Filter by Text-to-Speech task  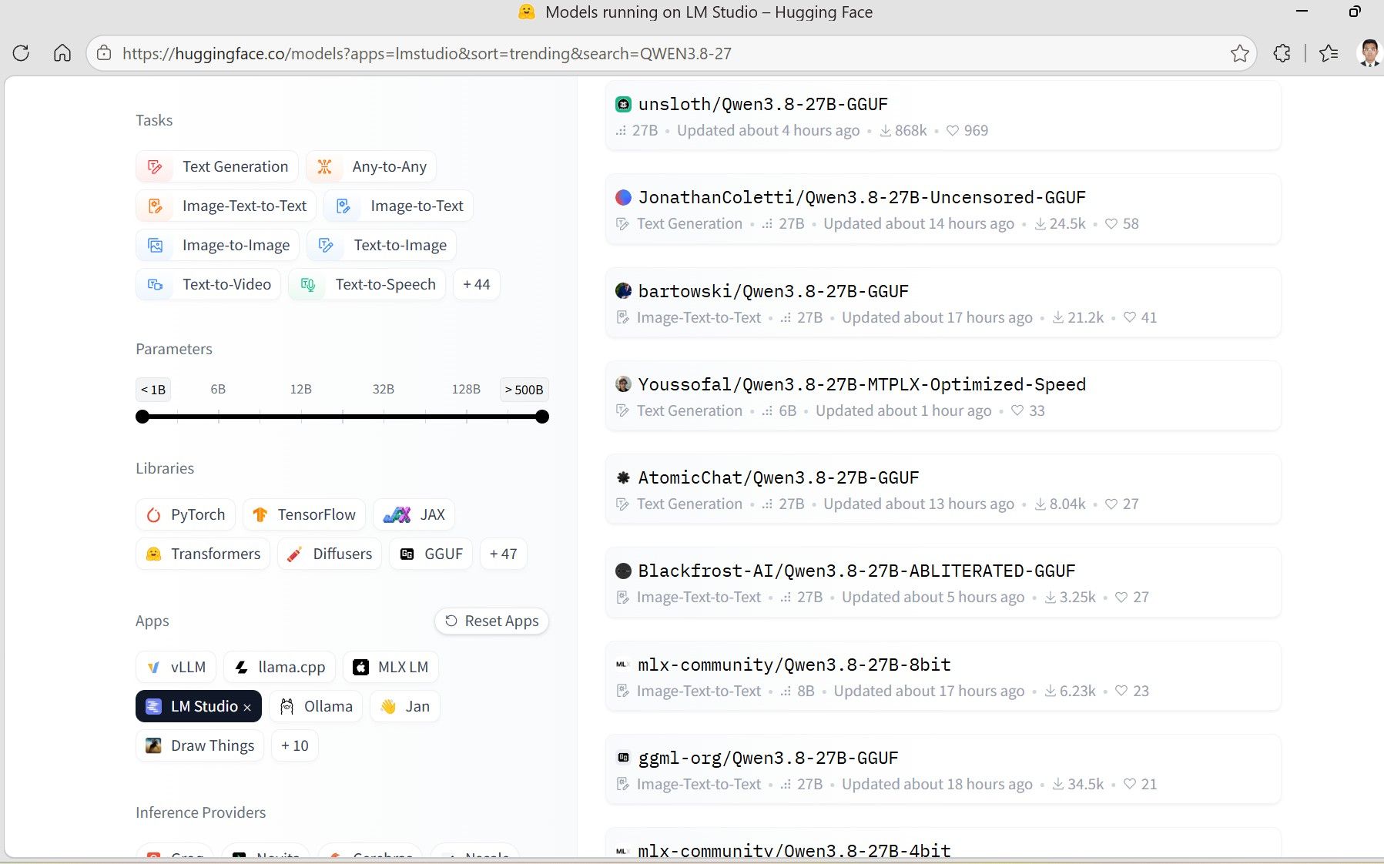point(367,284)
